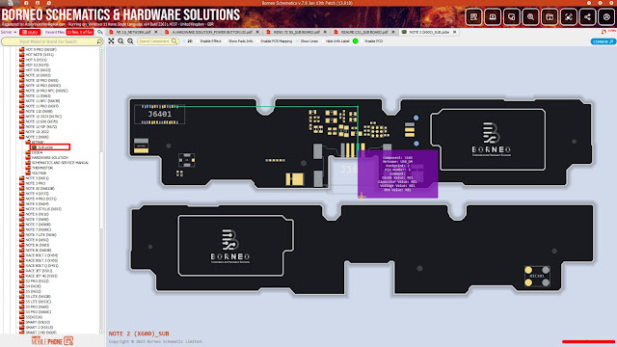The image size is (617, 347).
Task: Toggle Show Pads Info checkbox
Action: [x=226, y=40]
